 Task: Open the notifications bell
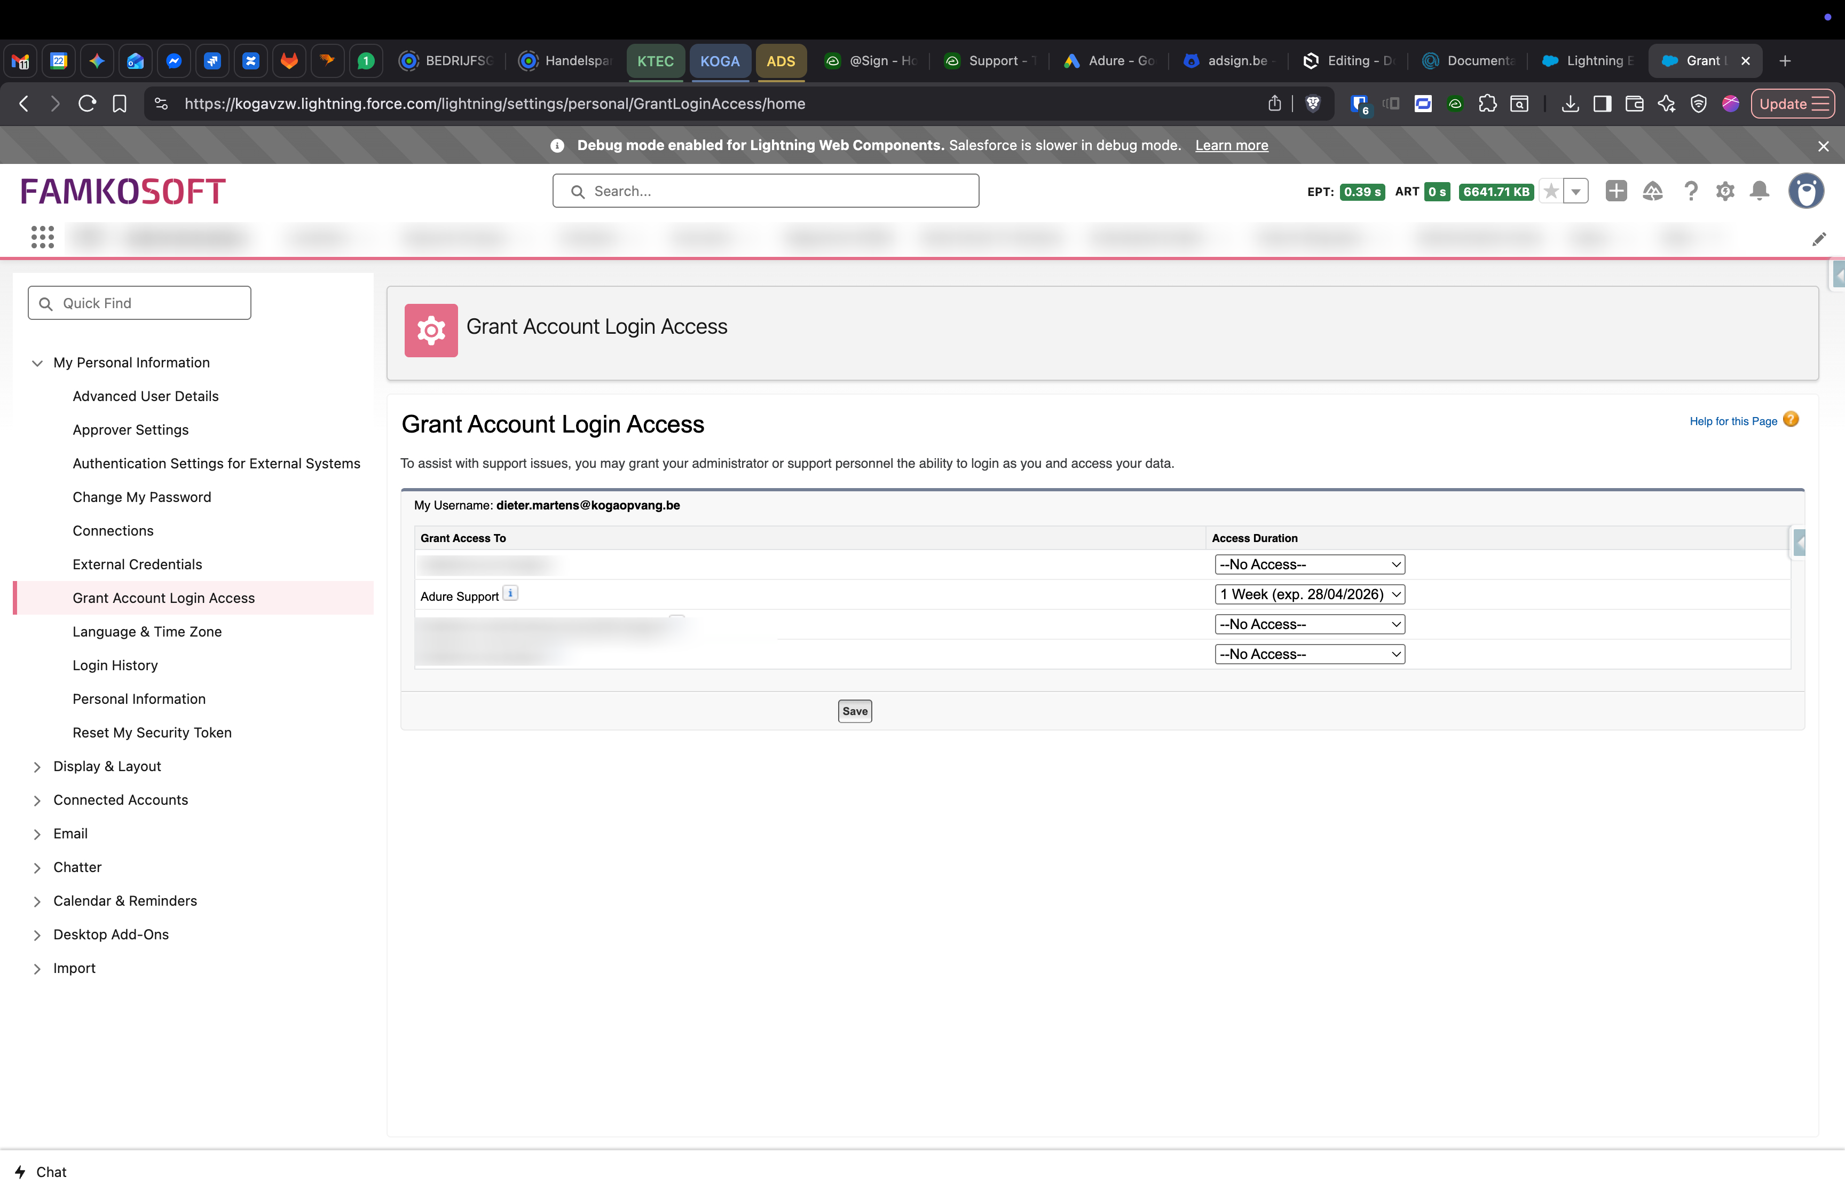click(1760, 191)
